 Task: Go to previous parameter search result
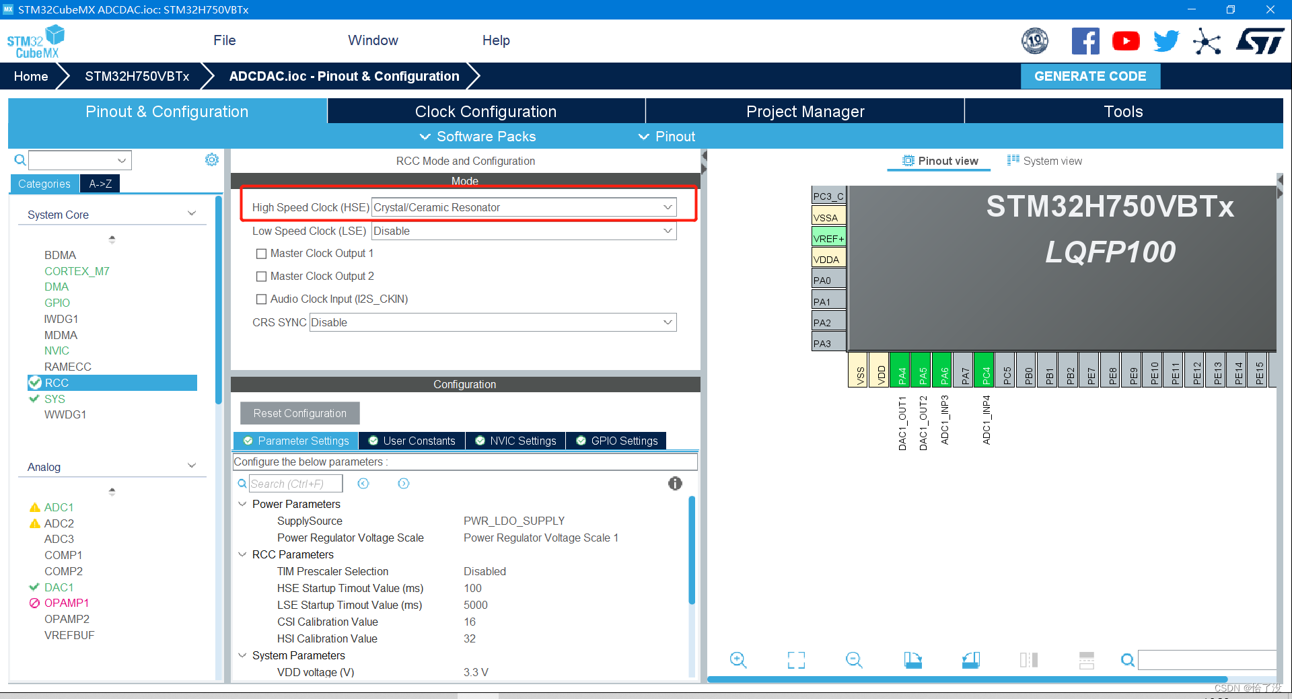click(363, 483)
